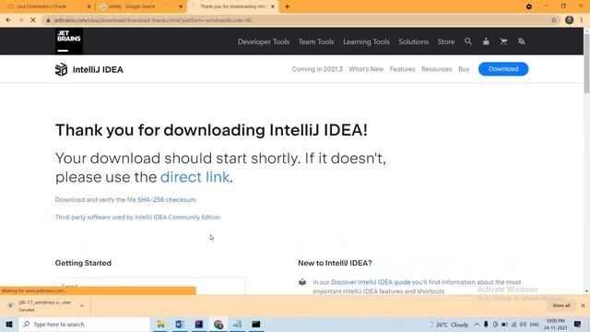Bookmark this page with the star
Image resolution: width=590 pixels, height=332 pixels.
pyautogui.click(x=553, y=20)
